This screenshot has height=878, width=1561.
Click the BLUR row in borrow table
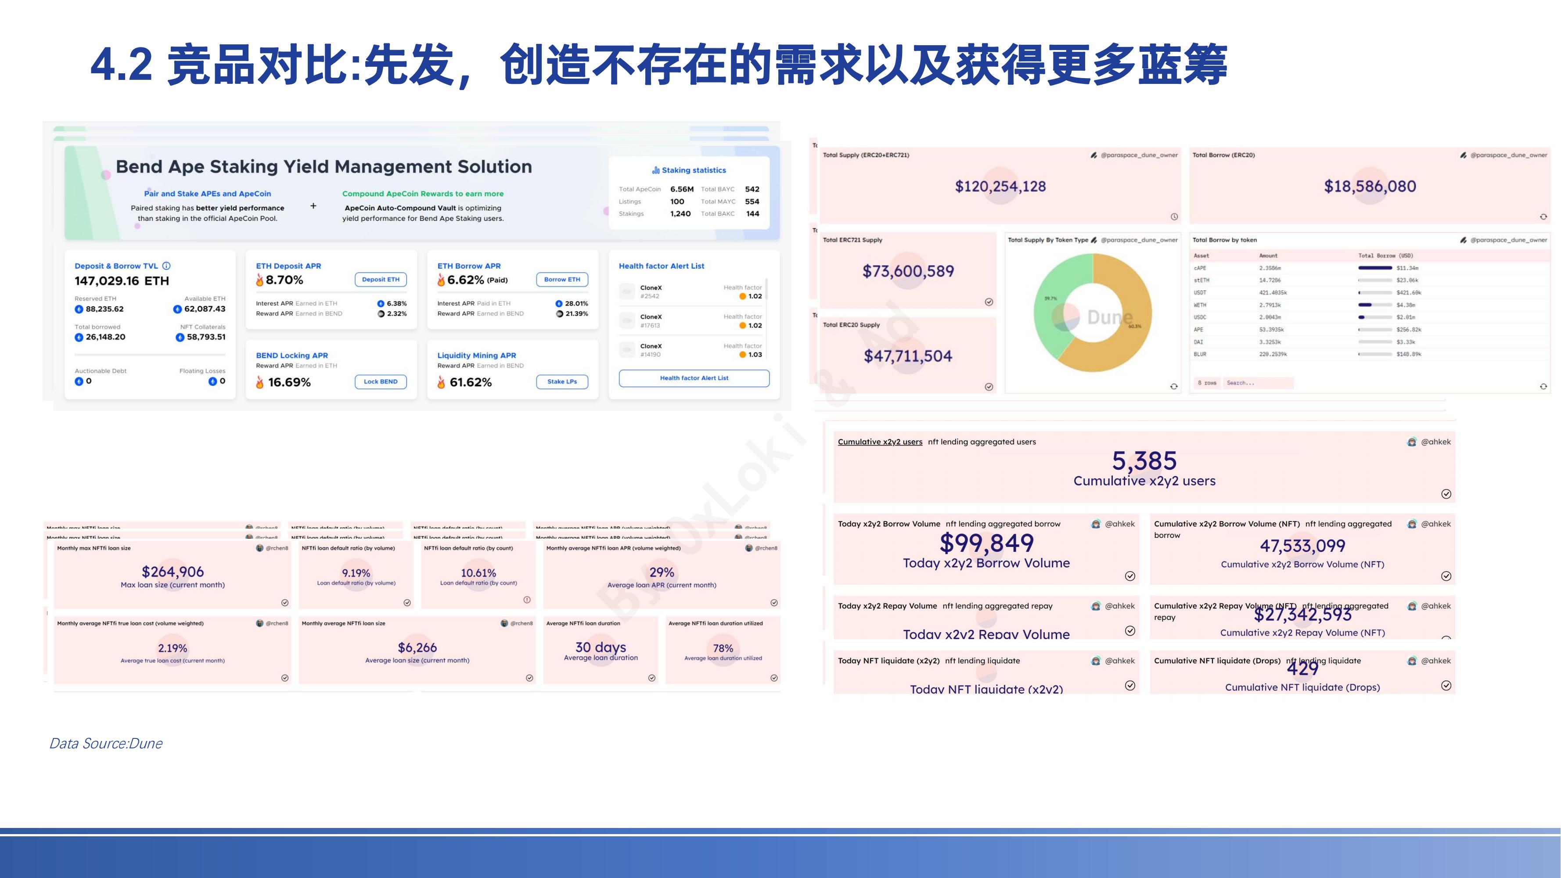[x=1370, y=354]
